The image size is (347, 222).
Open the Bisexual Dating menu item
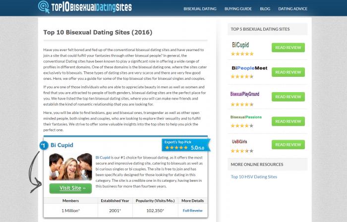click(x=200, y=9)
